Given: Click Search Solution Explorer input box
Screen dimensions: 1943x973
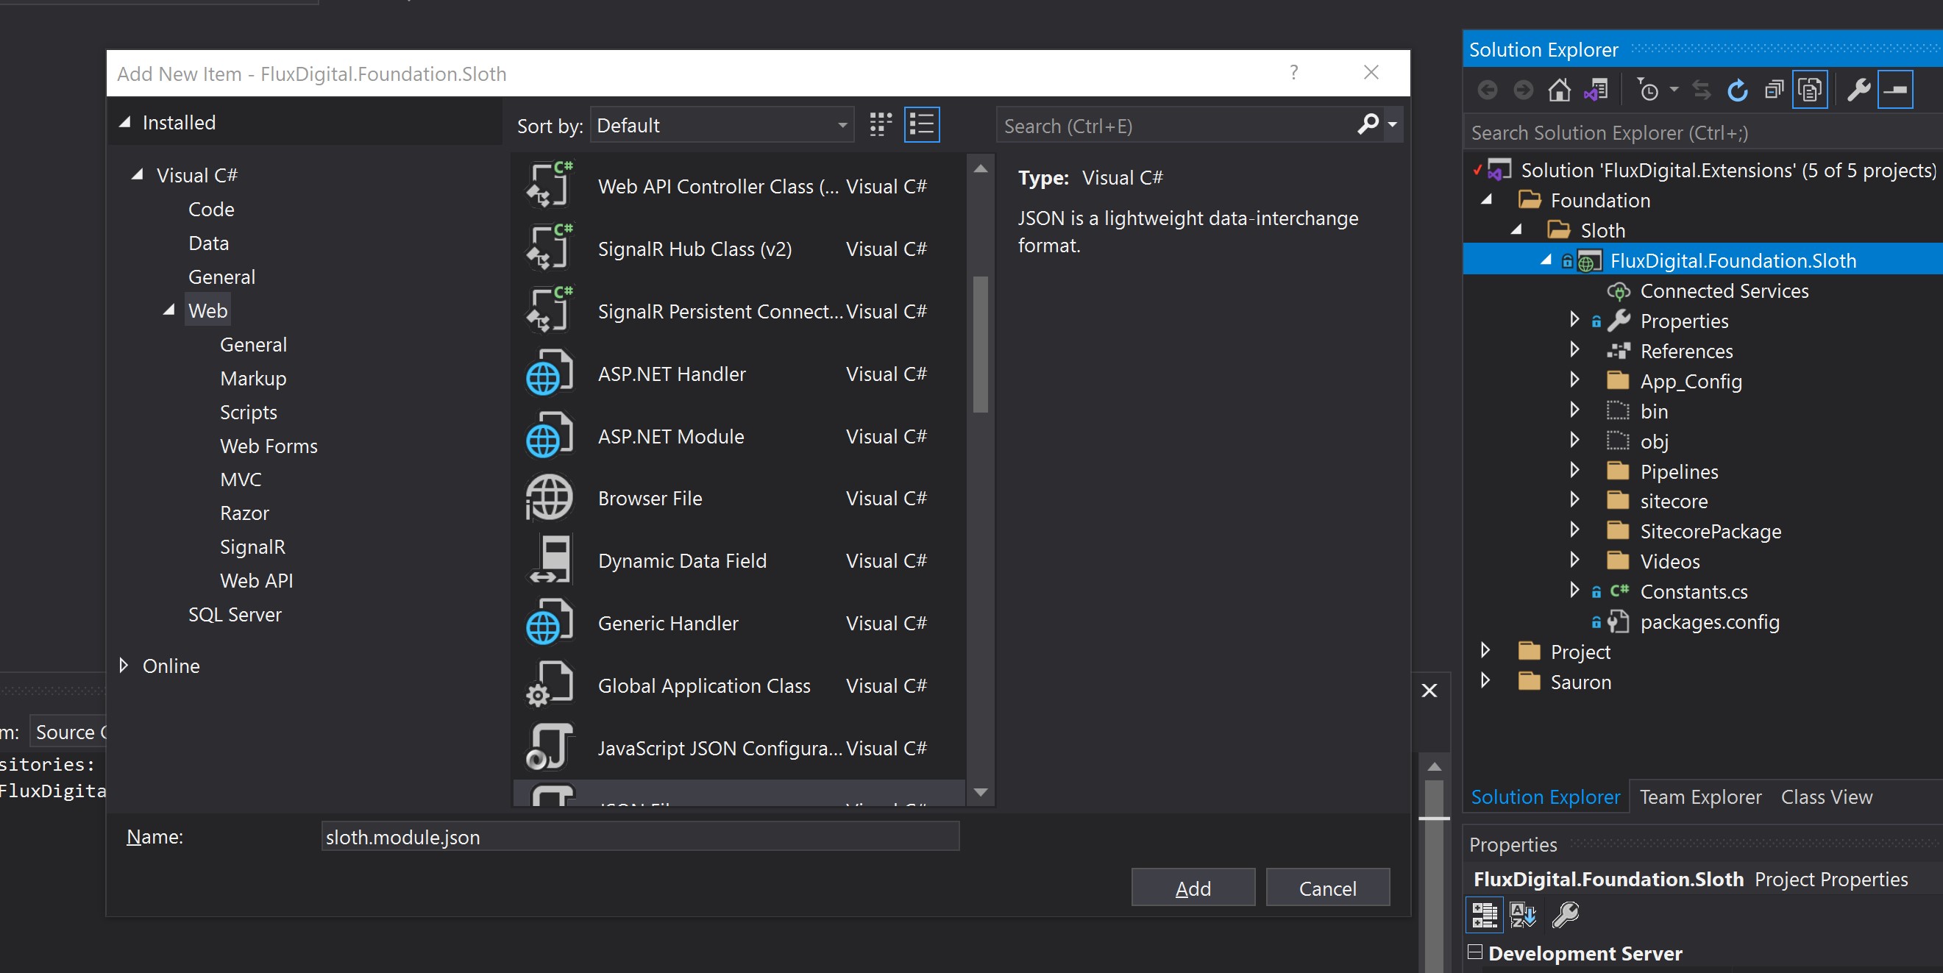Looking at the screenshot, I should (1703, 133).
